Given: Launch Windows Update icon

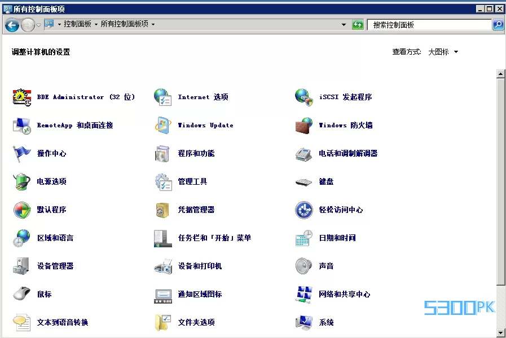Looking at the screenshot, I should (x=163, y=125).
